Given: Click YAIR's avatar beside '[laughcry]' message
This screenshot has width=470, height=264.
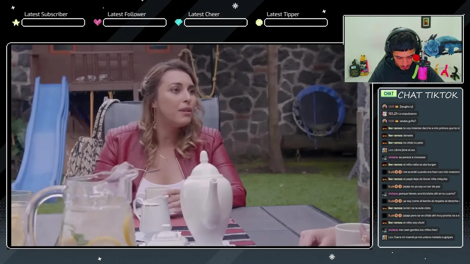Looking at the screenshot, I should click(x=384, y=106).
